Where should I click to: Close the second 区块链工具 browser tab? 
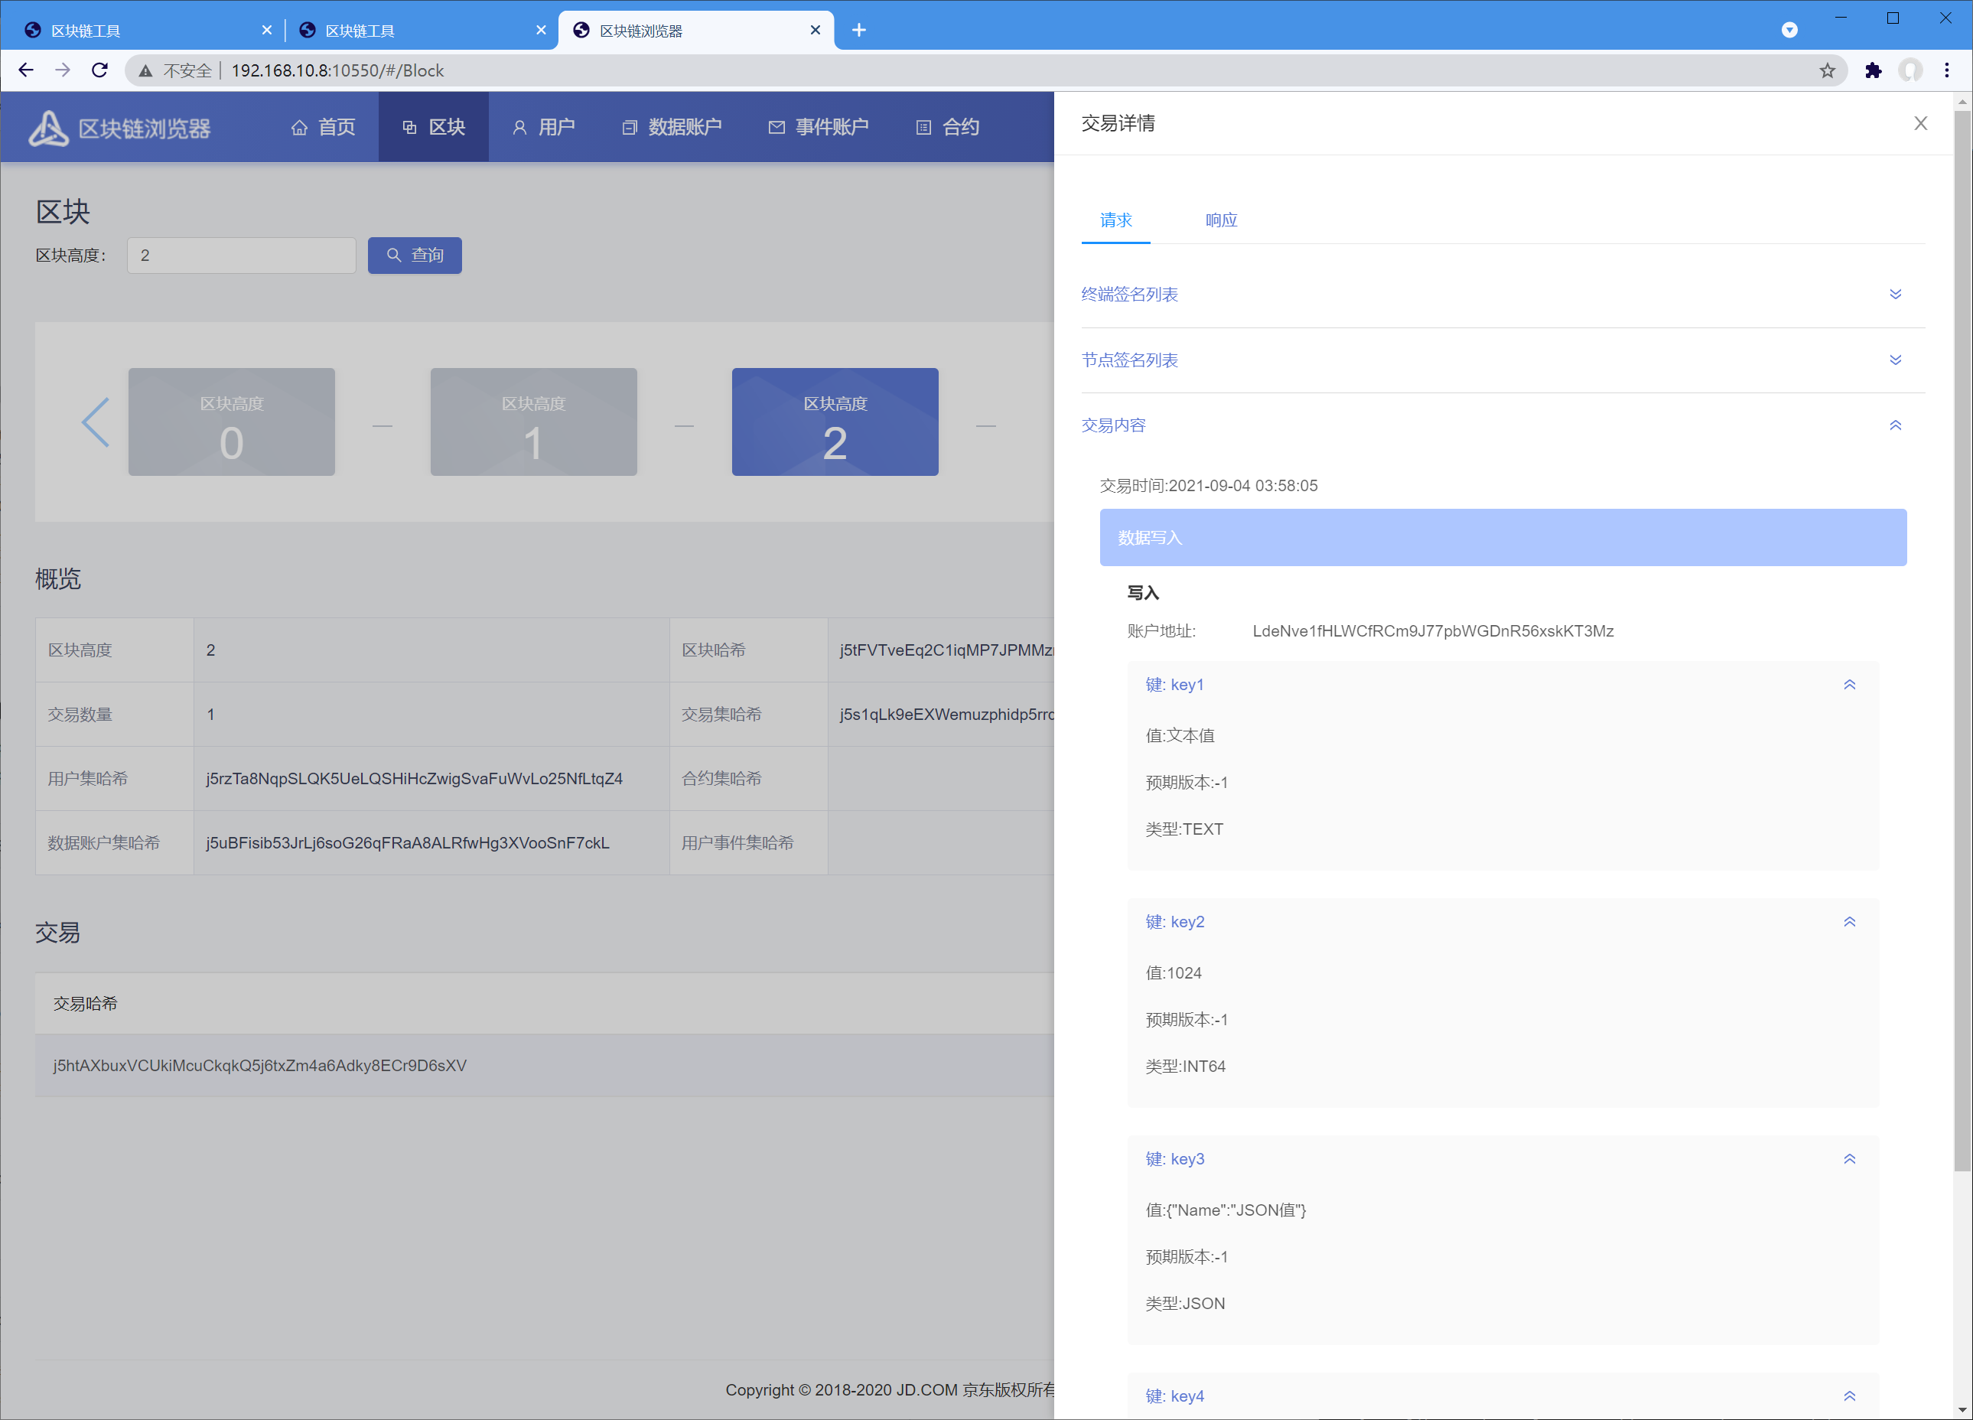pyautogui.click(x=540, y=31)
